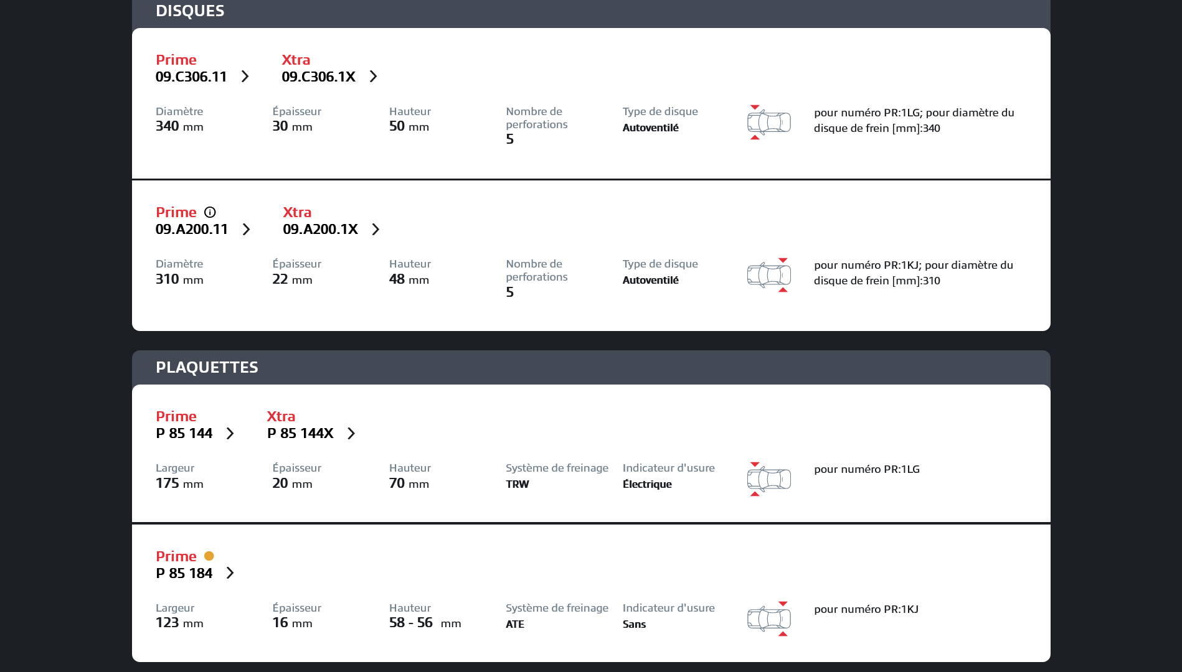Open Xtra disc 09.C306.1X chevron arrow
Viewport: 1182px width, 672px height.
coord(374,77)
